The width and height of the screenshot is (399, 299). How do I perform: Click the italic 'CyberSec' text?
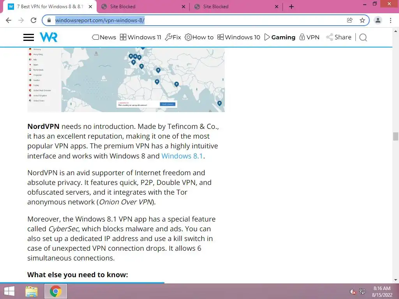point(64,229)
